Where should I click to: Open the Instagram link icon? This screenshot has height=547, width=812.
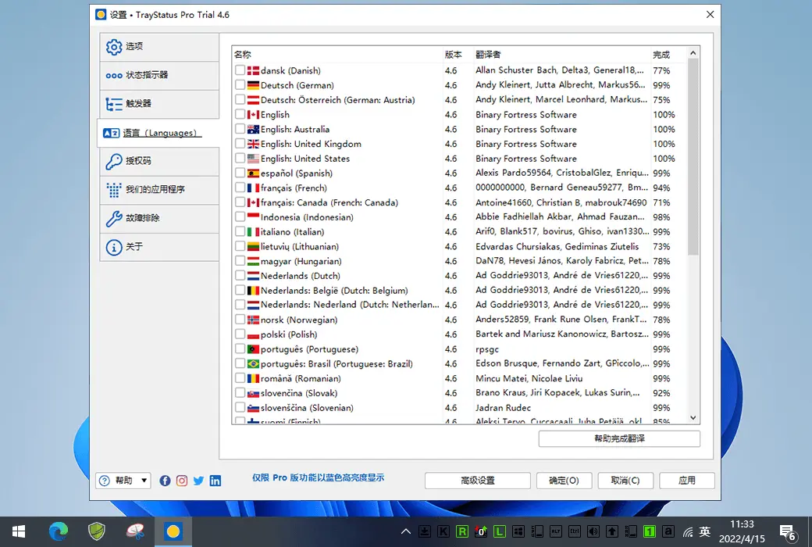click(182, 481)
